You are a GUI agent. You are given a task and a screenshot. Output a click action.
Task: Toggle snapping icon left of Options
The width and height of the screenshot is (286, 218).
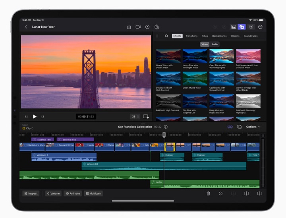pos(230,127)
